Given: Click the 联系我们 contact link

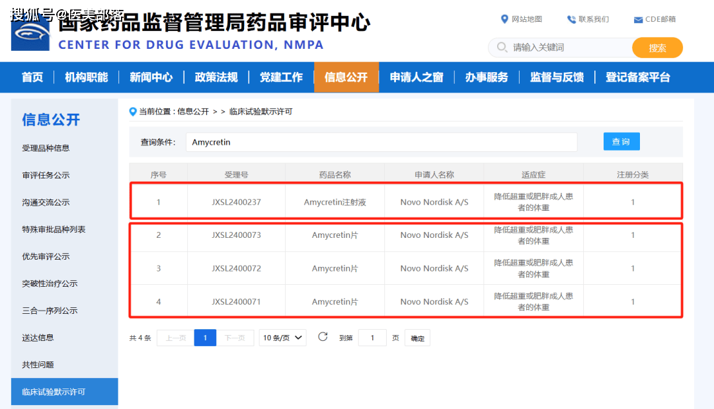Looking at the screenshot, I should click(x=593, y=19).
